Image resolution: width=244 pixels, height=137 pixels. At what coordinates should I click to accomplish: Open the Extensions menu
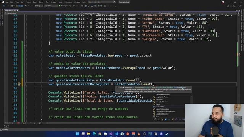(68, 2)
